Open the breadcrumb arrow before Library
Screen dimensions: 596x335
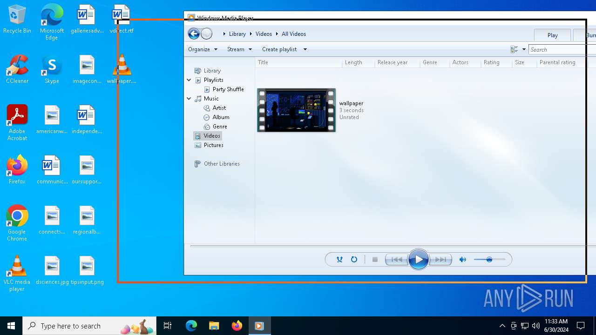point(224,34)
